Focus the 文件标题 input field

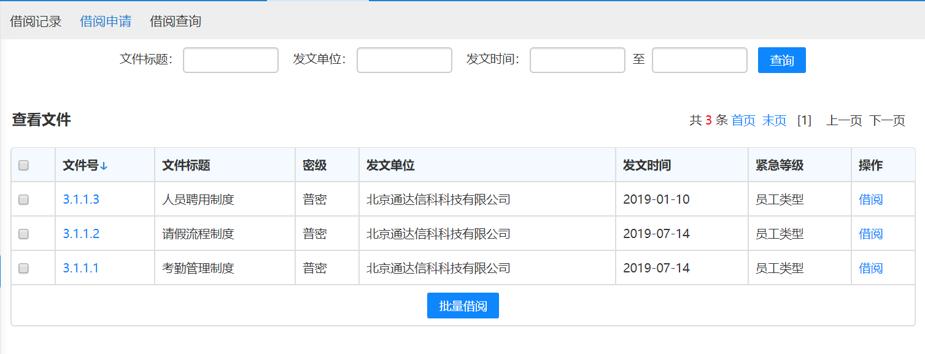tap(231, 60)
